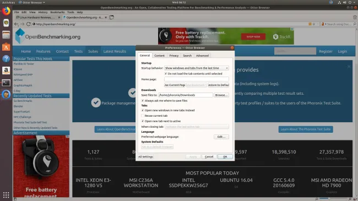Open the search engine selector dropdown
The image size is (358, 201).
pyautogui.click(x=323, y=24)
